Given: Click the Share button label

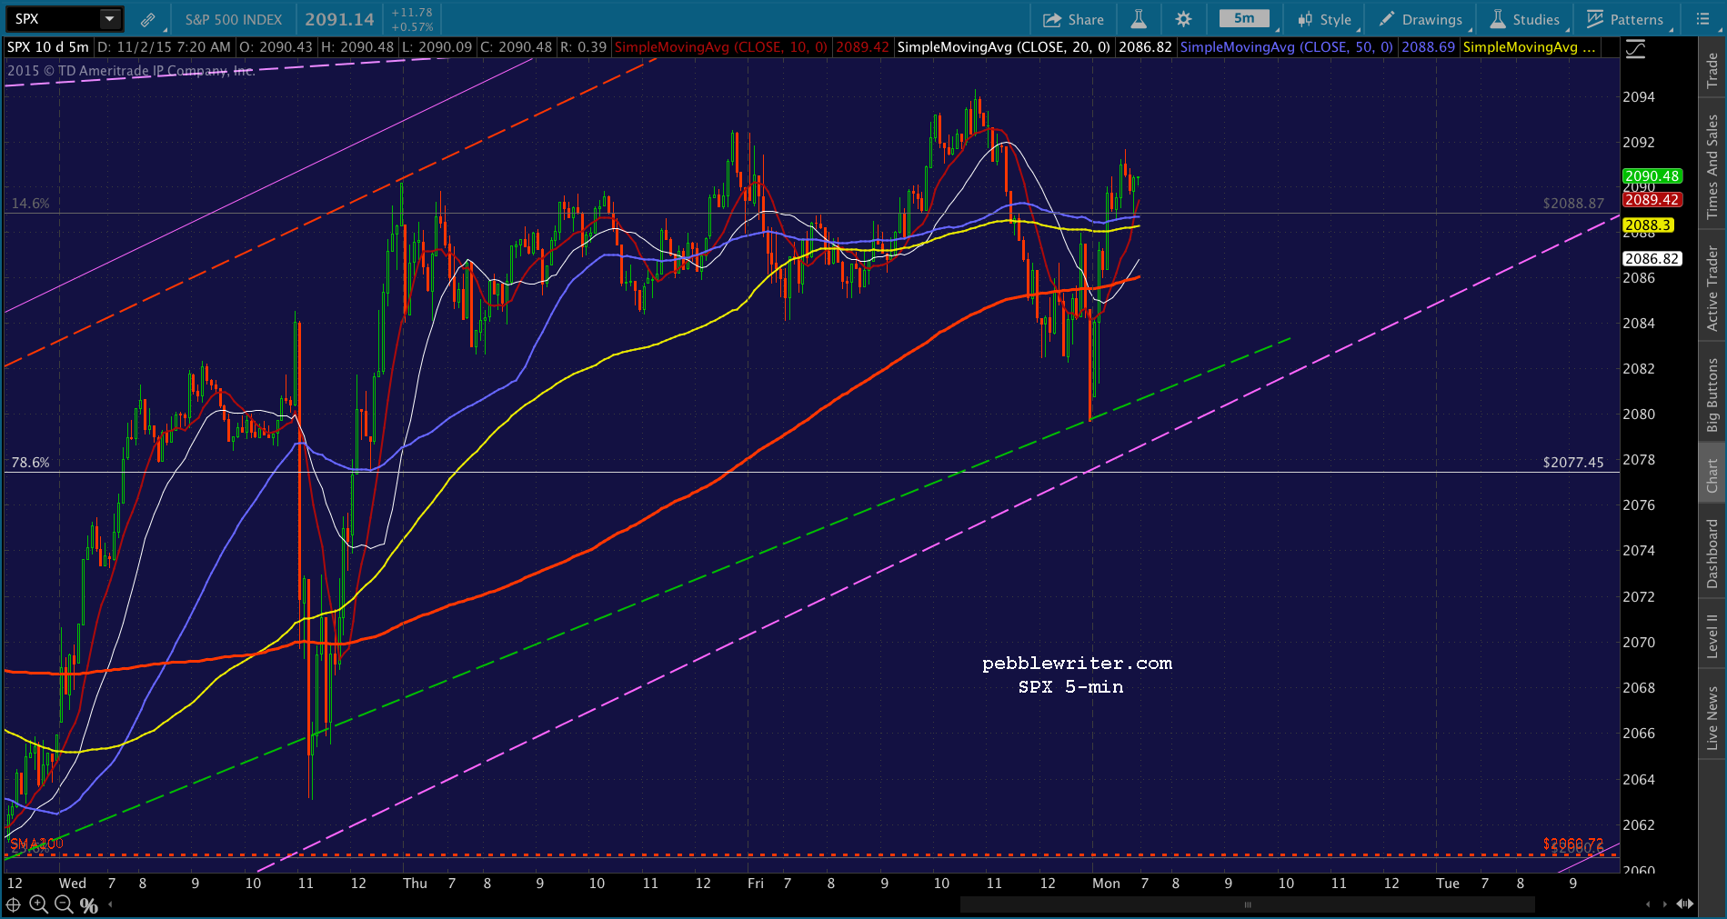Looking at the screenshot, I should [1086, 20].
